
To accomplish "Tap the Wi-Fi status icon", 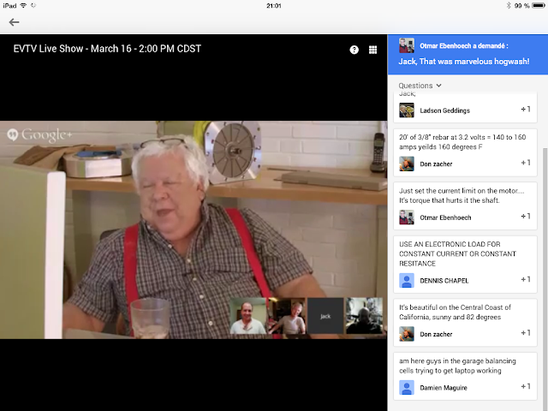I will (23, 6).
